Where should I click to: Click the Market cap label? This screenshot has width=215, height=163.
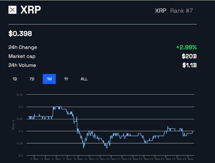pos(22,56)
